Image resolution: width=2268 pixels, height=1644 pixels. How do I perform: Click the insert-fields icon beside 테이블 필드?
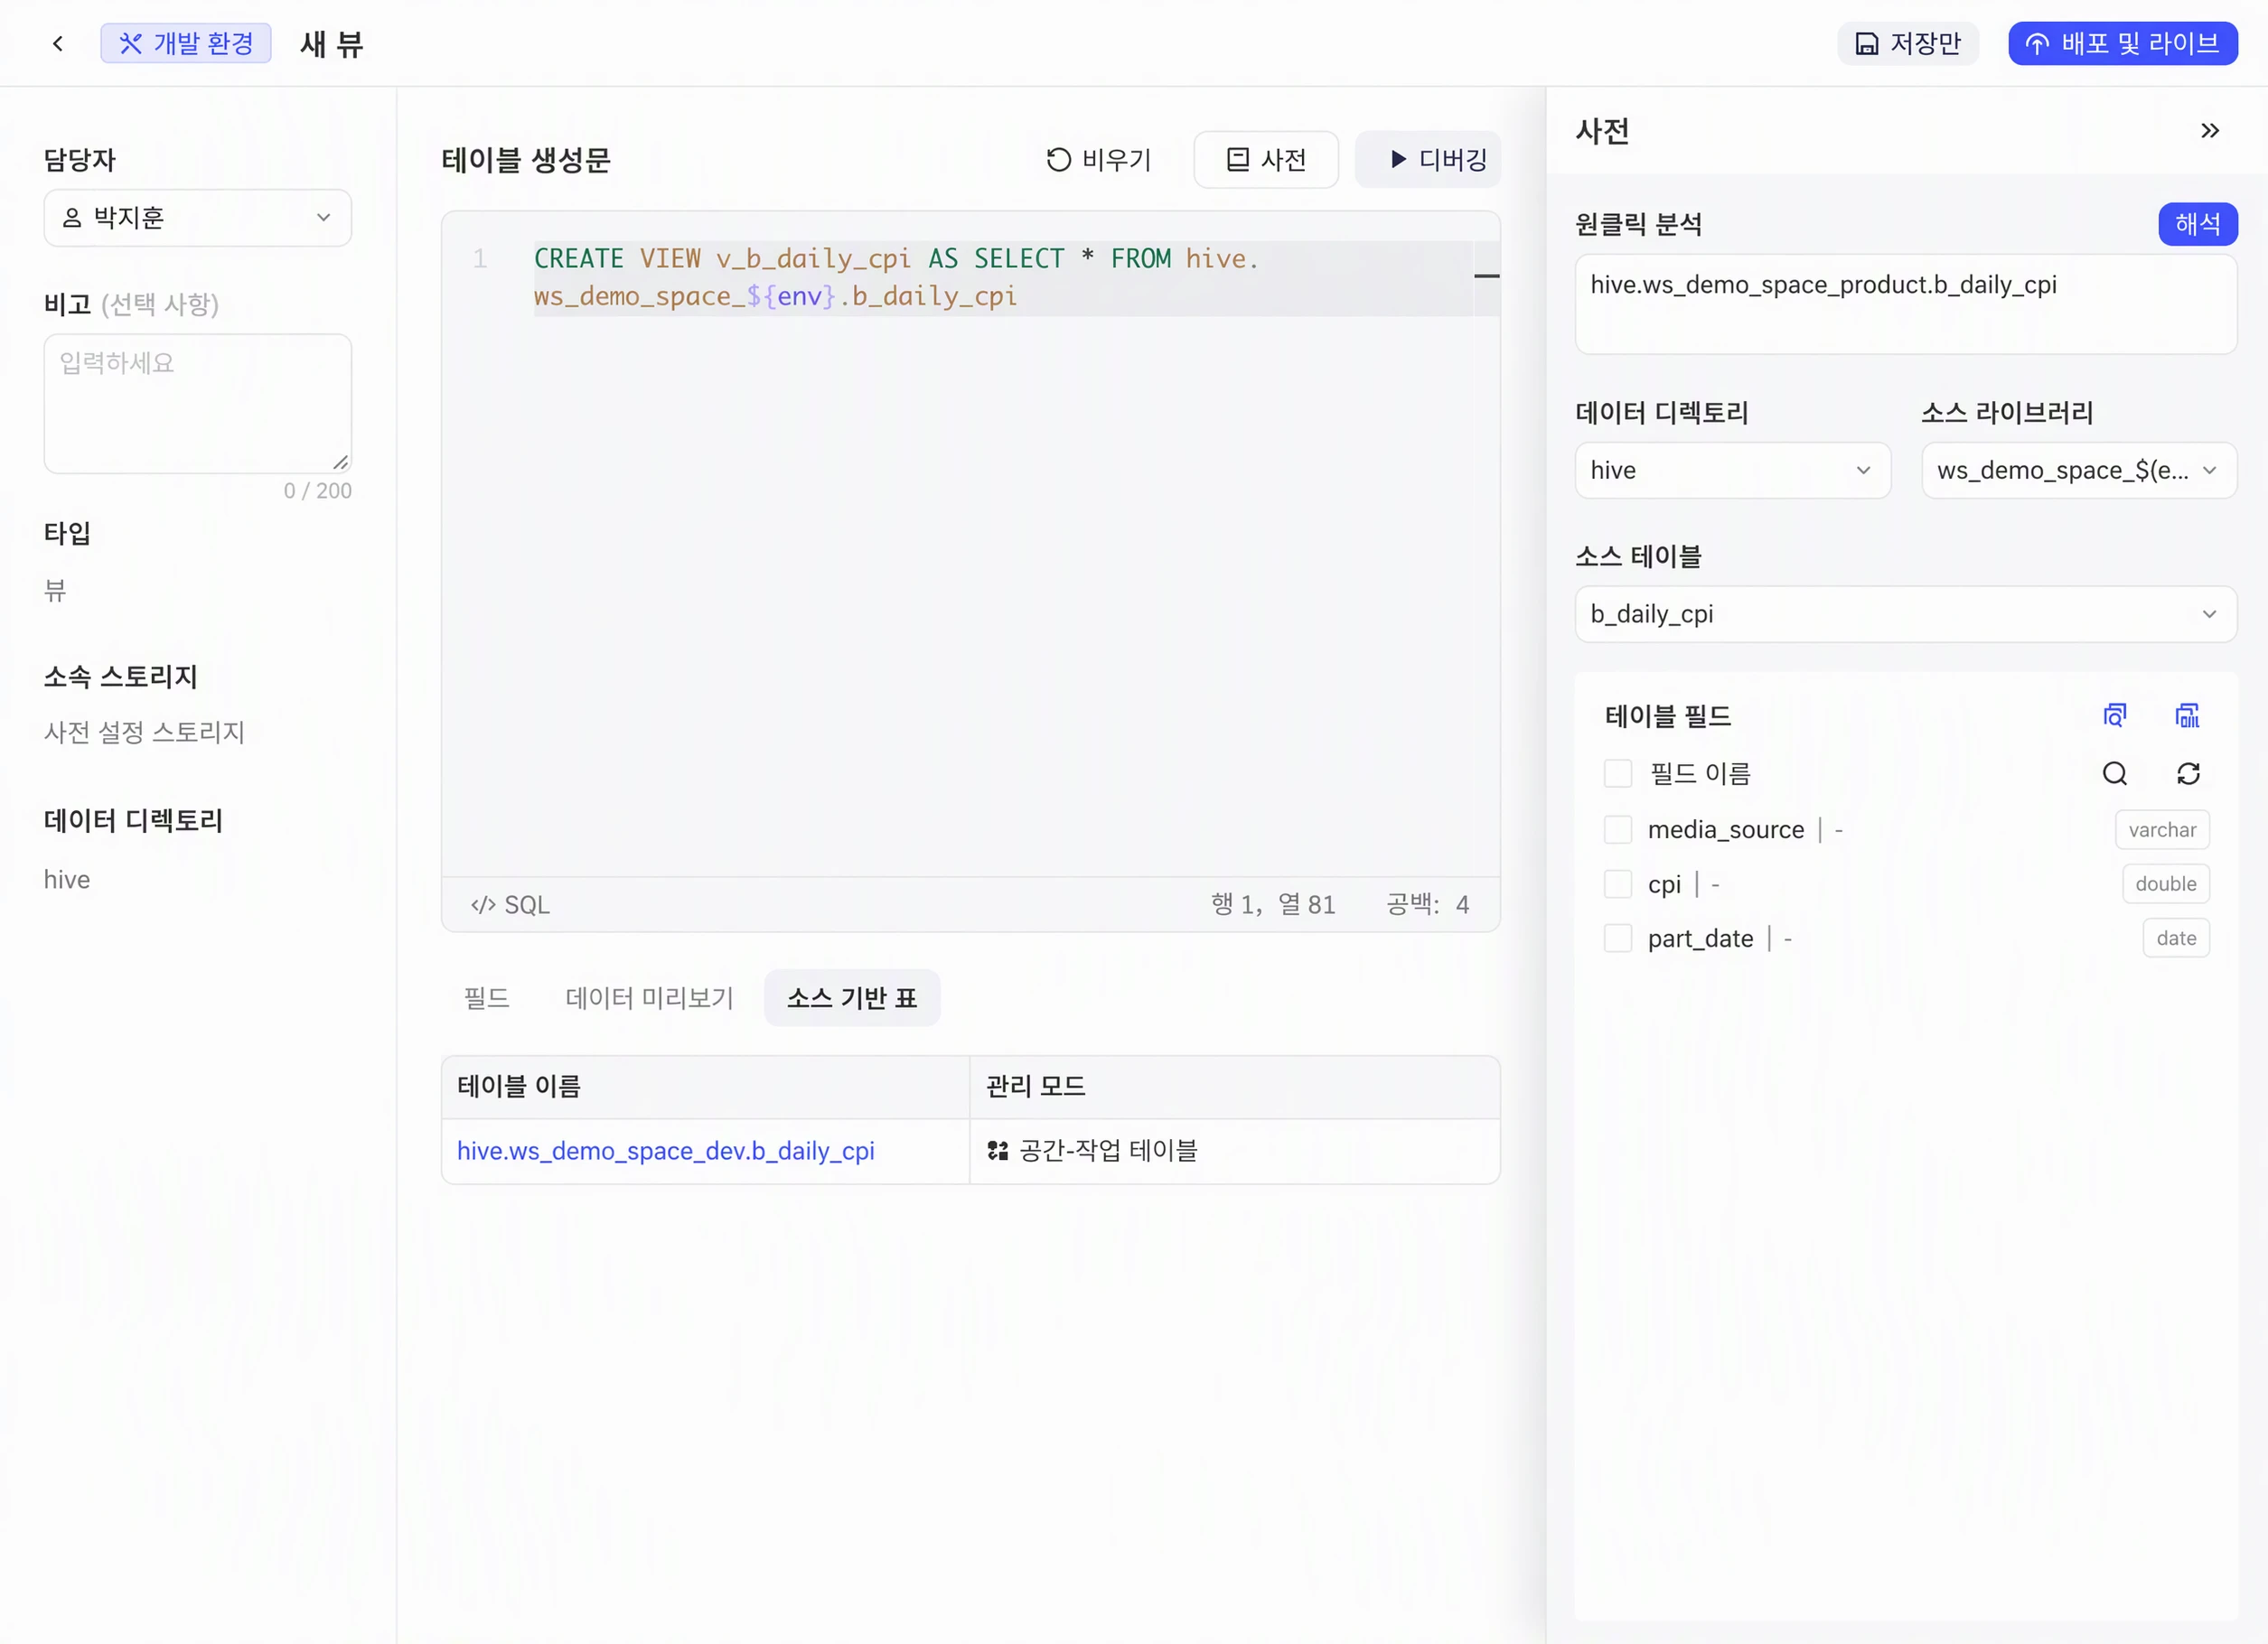click(x=2188, y=715)
